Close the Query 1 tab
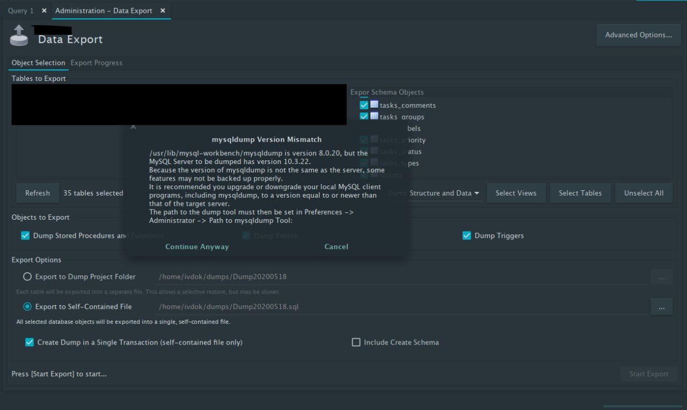Image resolution: width=687 pixels, height=410 pixels. point(44,10)
